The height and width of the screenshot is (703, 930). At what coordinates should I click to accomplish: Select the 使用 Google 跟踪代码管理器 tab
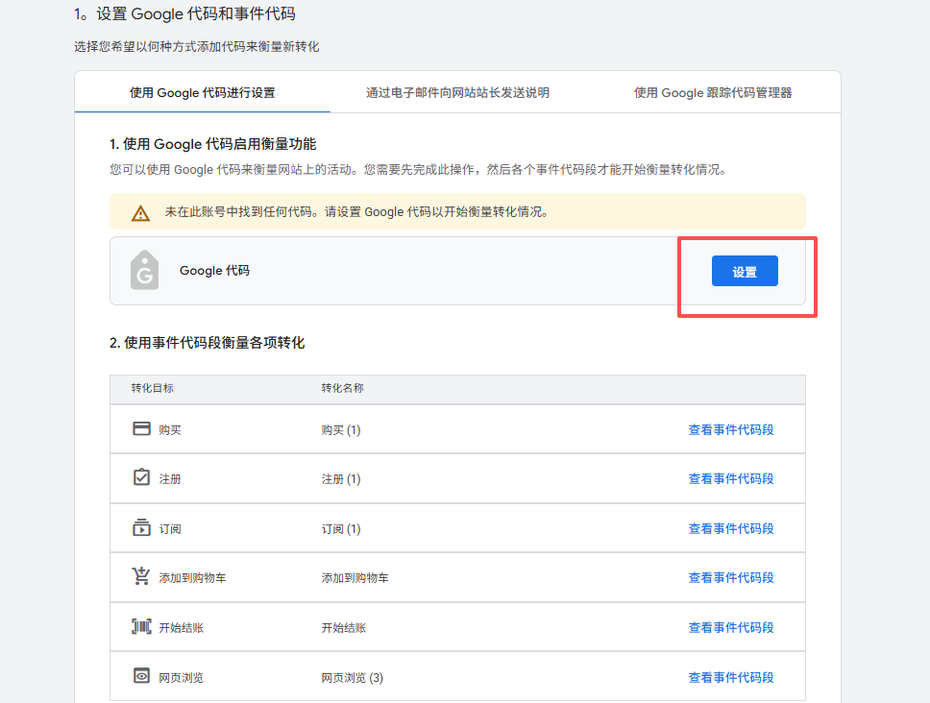tap(713, 93)
